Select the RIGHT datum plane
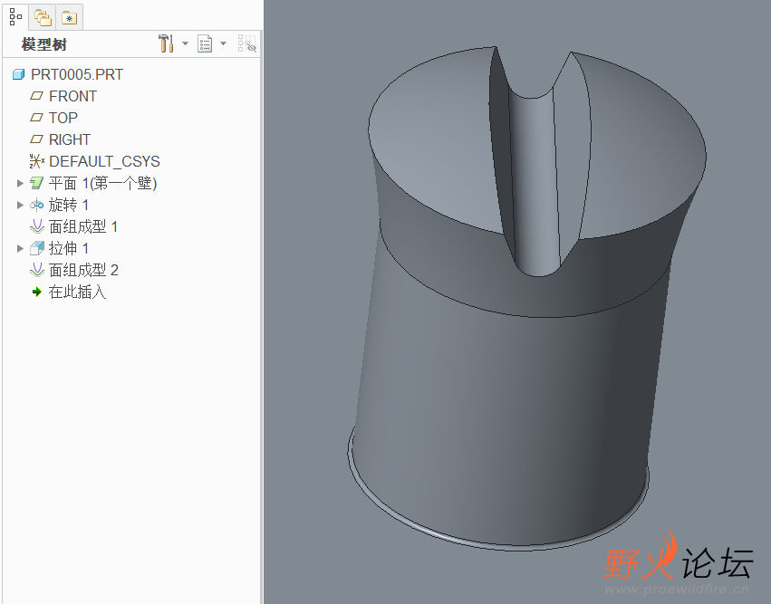Viewport: 771px width, 604px height. click(x=70, y=139)
